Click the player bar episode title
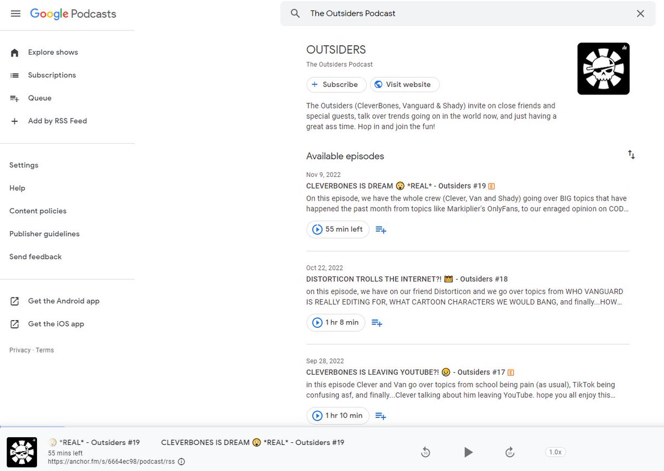Viewport: 664px width, 471px height. [x=253, y=442]
